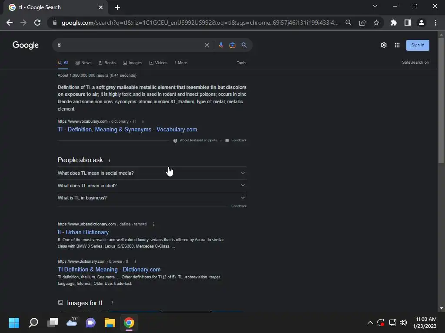
Task: Search by image with the camera icon
Action: pyautogui.click(x=232, y=45)
